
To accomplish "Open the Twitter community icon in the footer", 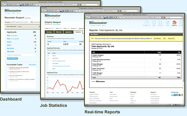I will [172, 95].
